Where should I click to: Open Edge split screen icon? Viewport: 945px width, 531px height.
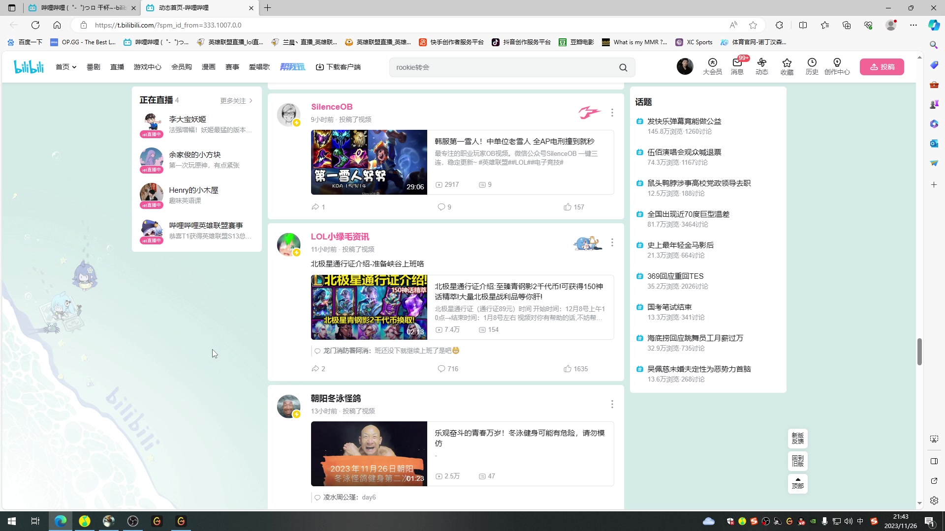pyautogui.click(x=803, y=25)
